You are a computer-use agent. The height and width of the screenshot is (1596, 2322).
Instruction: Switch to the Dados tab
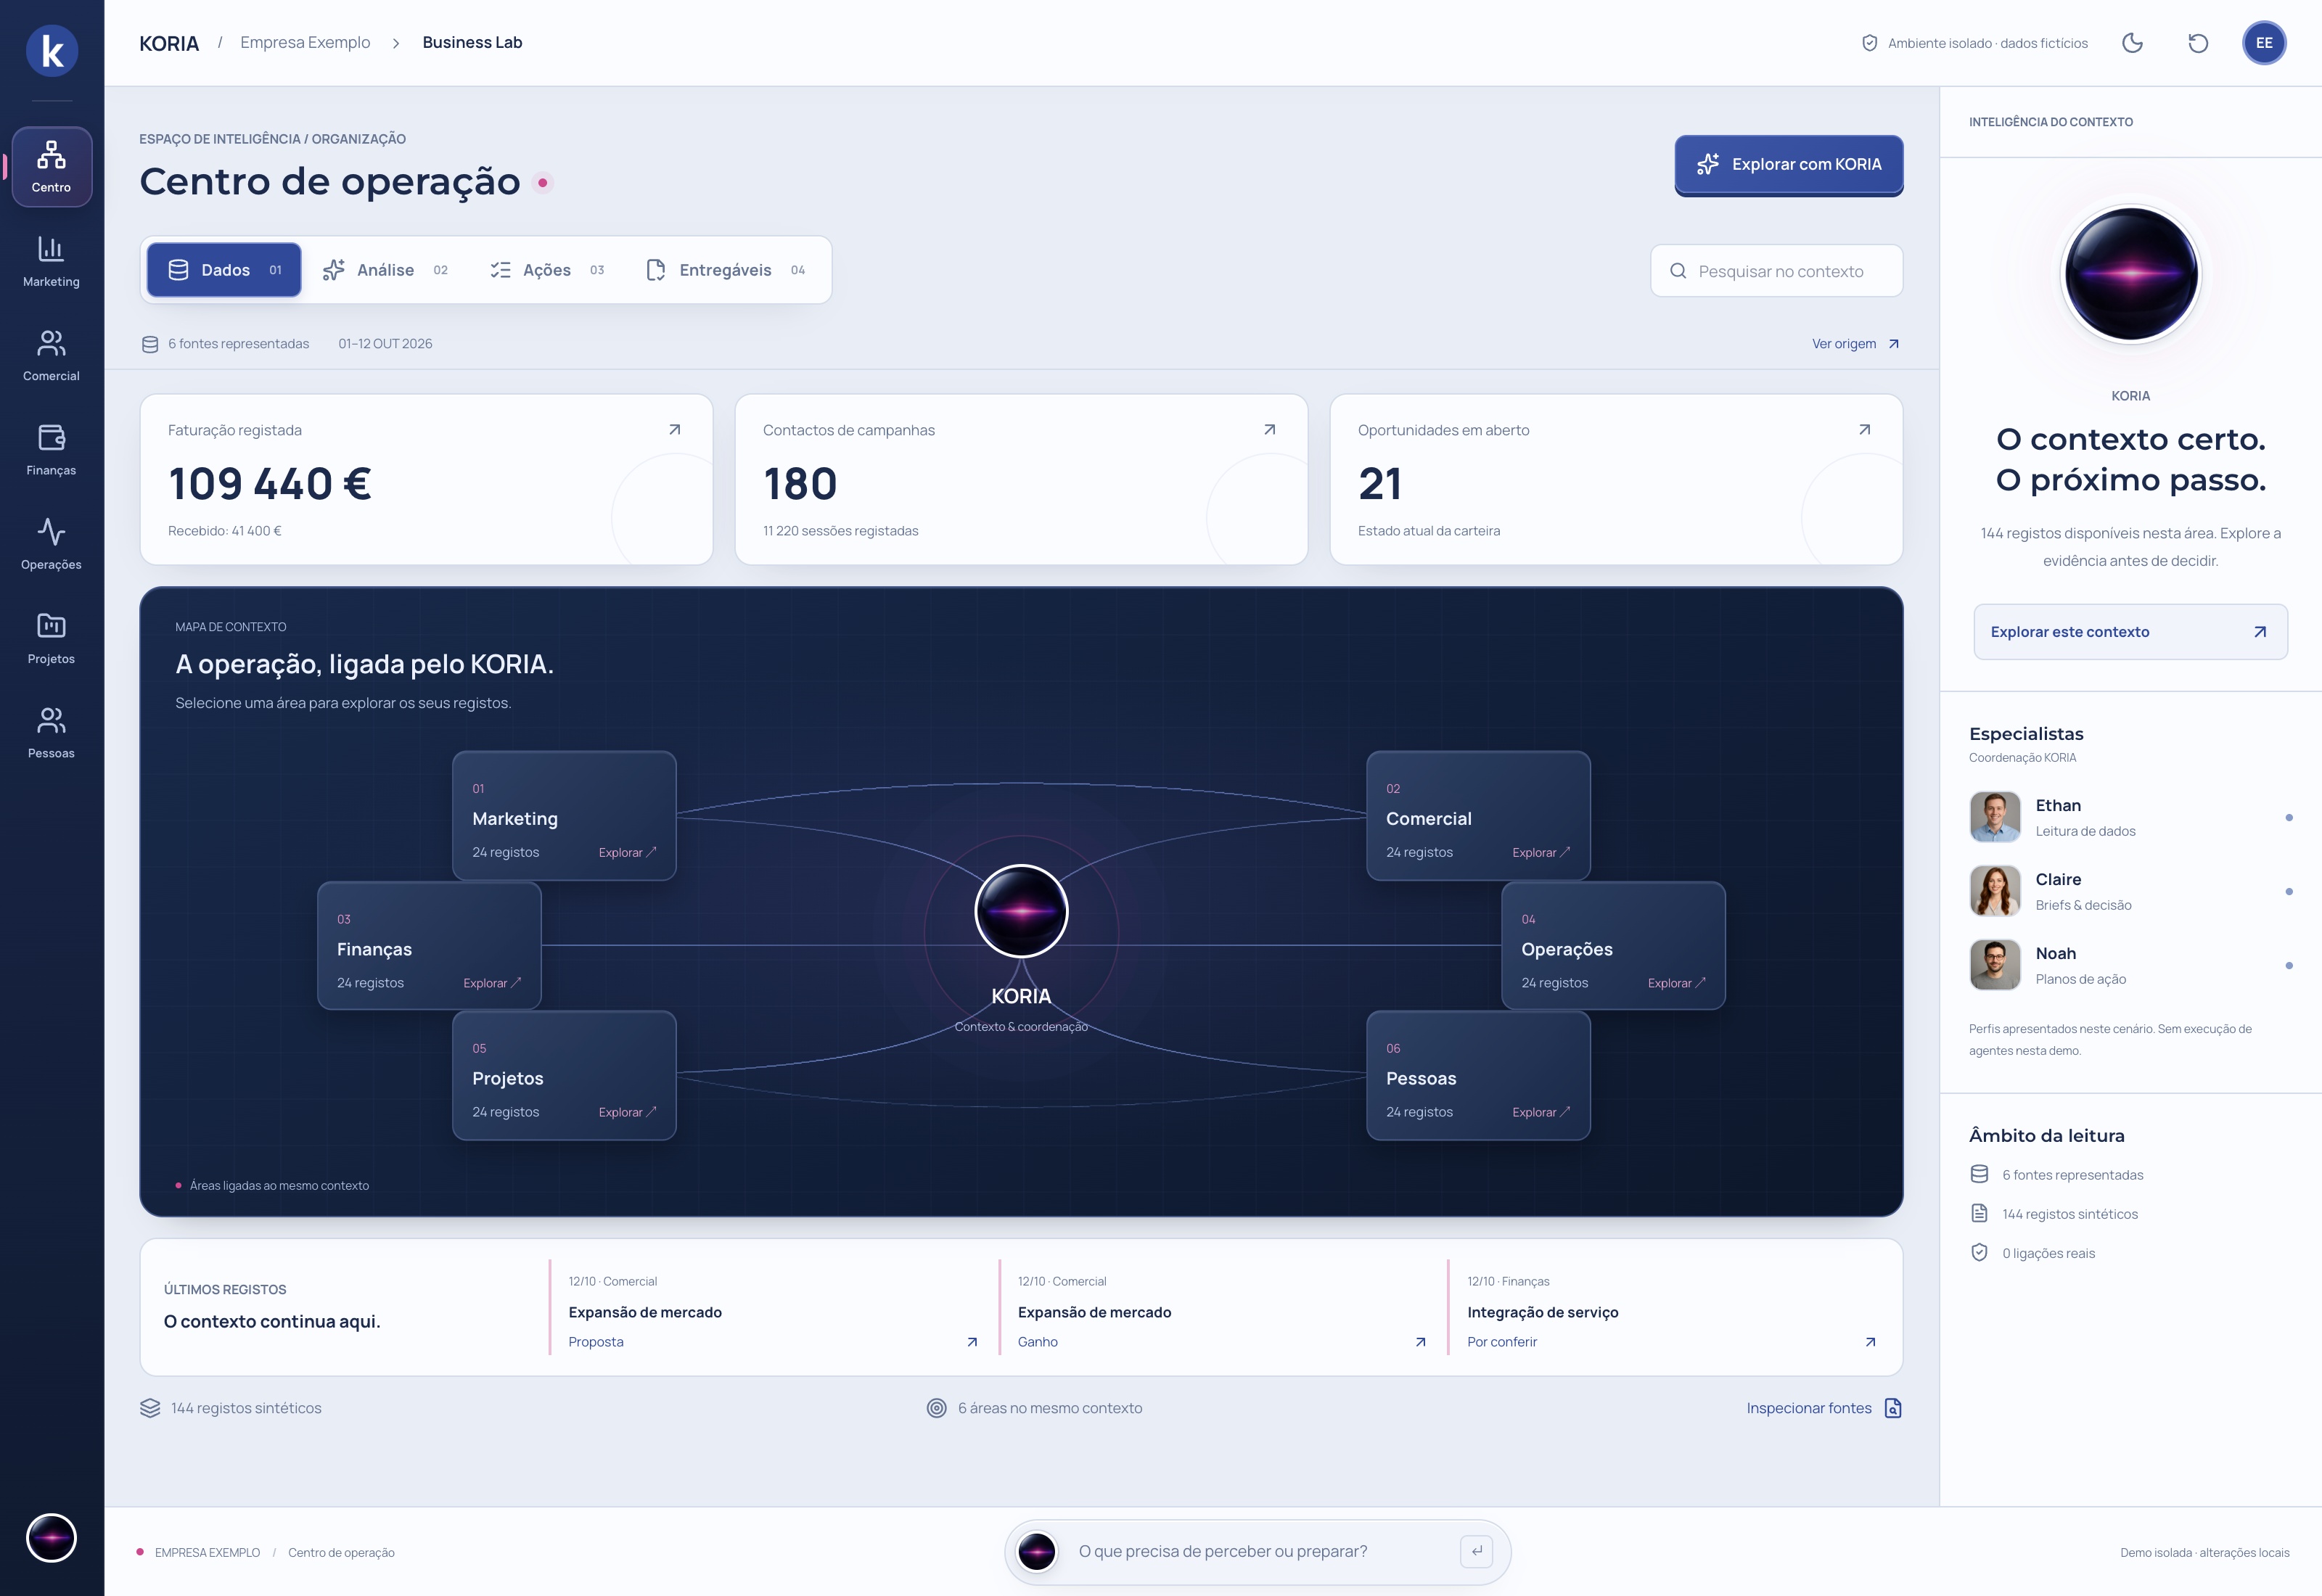coord(224,270)
